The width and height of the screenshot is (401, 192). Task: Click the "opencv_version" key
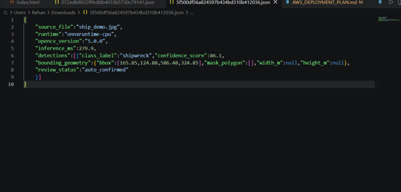(59, 41)
